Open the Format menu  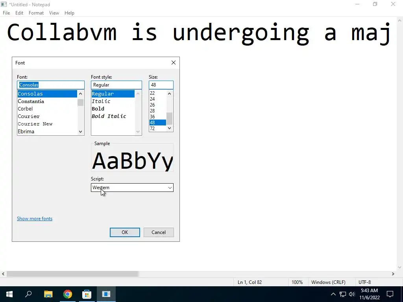tap(36, 13)
